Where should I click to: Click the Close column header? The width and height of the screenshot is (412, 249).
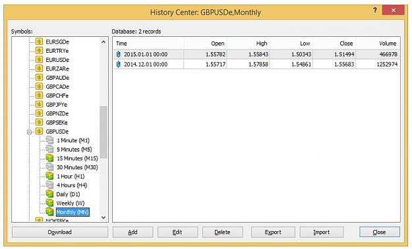[334, 43]
